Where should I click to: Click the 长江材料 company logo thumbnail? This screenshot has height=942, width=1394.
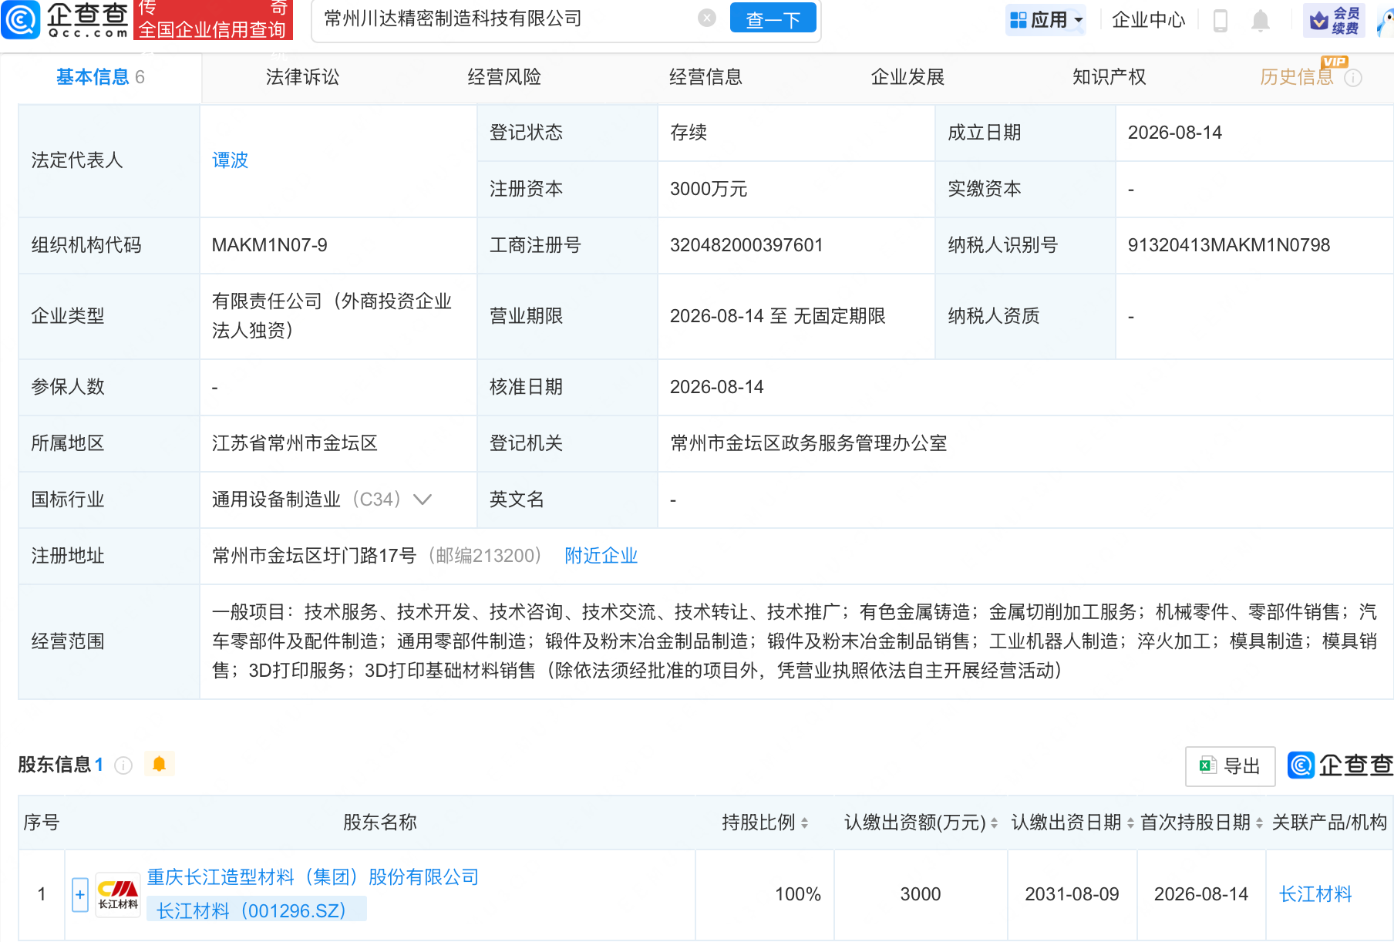118,894
